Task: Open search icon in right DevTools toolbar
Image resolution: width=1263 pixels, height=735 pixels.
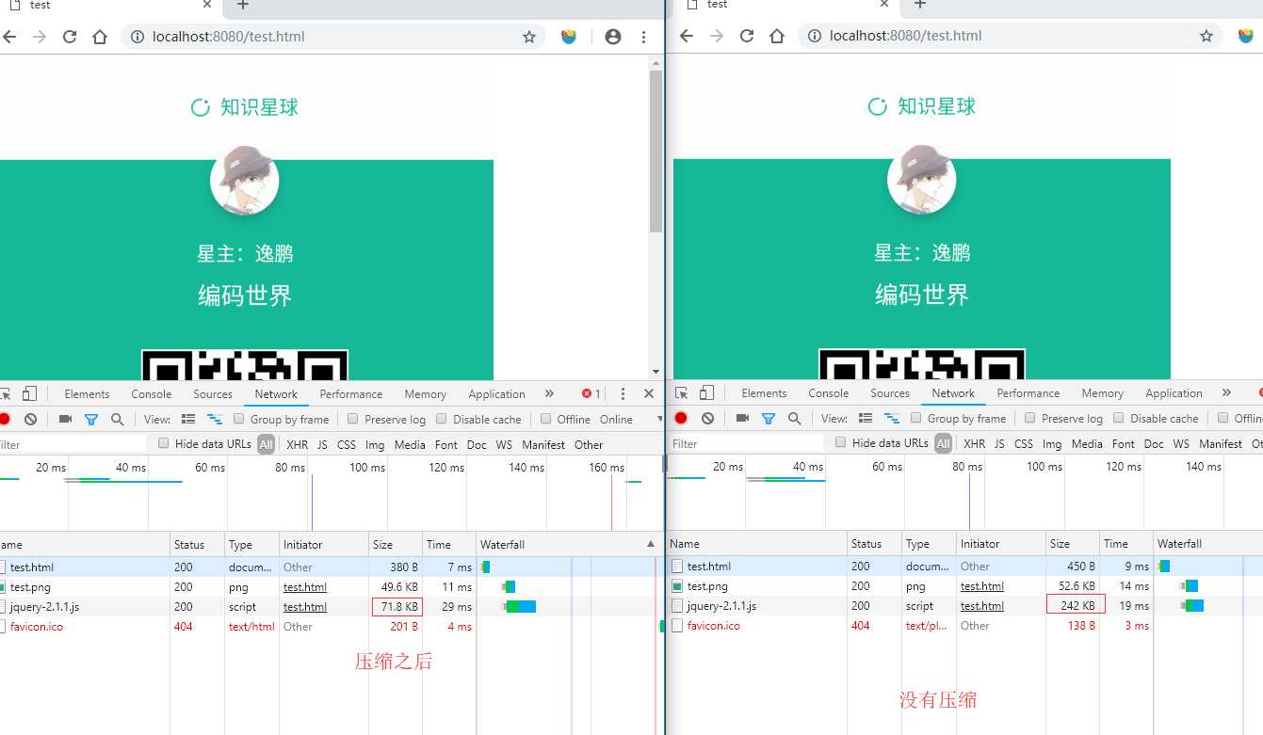Action: pyautogui.click(x=794, y=418)
